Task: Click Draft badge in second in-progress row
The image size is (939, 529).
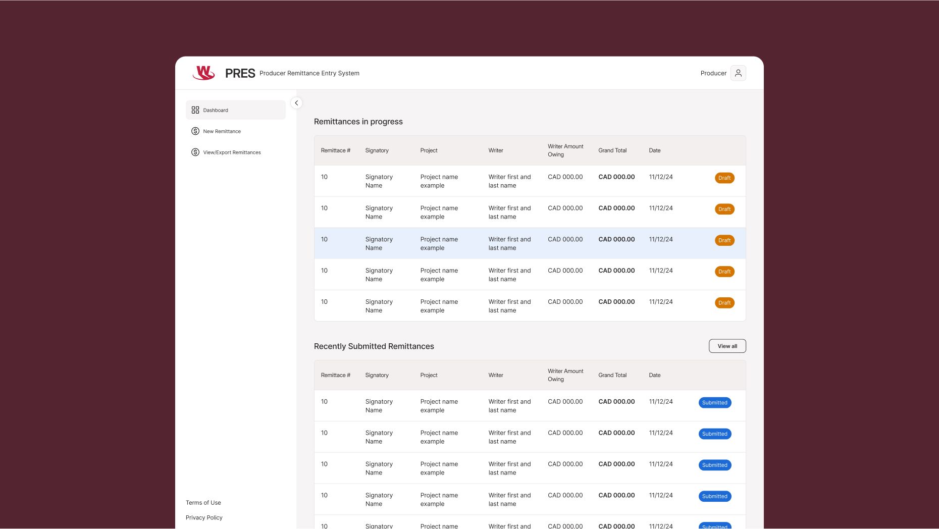Action: pos(724,209)
